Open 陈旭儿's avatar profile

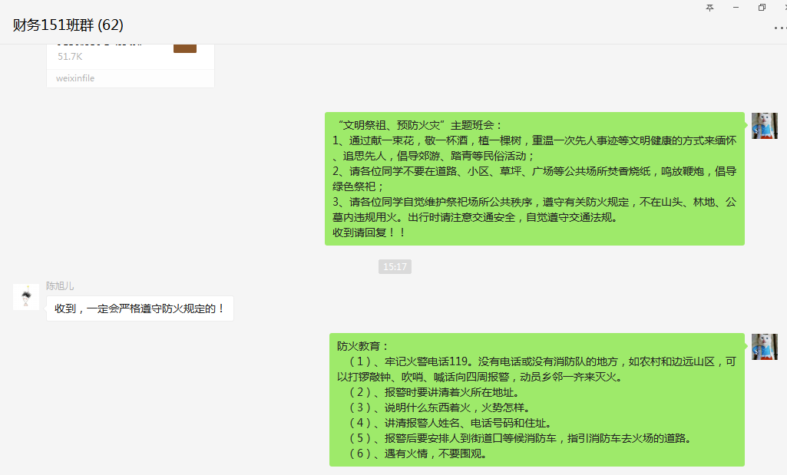(26, 297)
